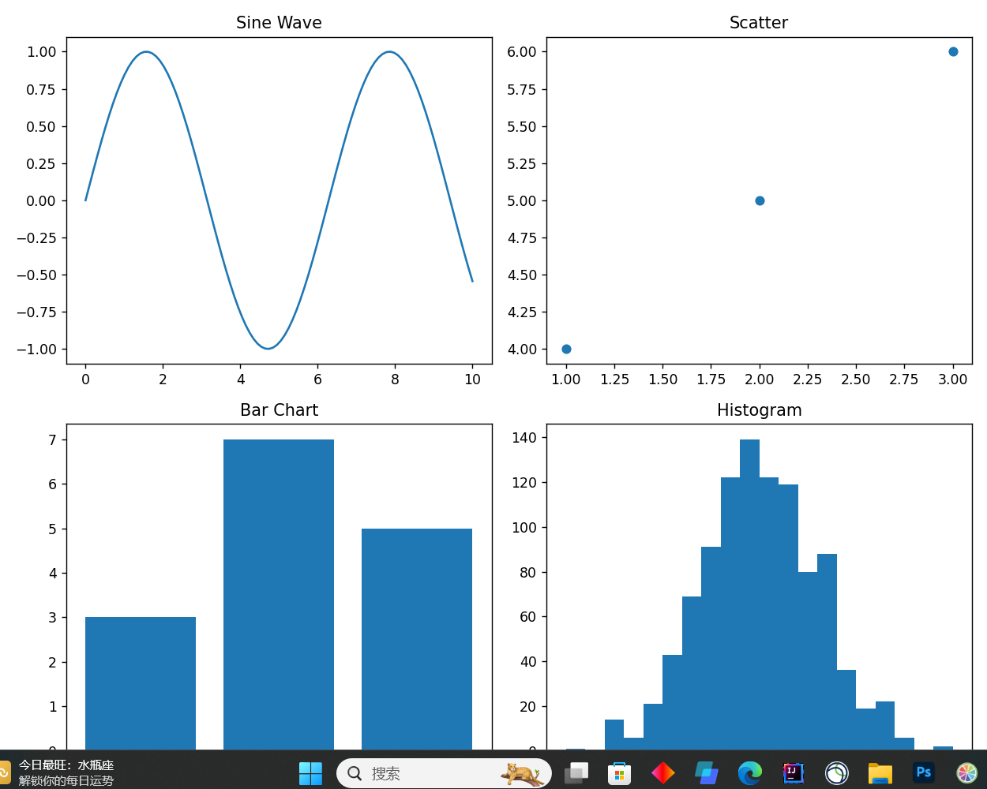This screenshot has width=987, height=789.
Task: Open the colorful wheel app on taskbar
Action: pyautogui.click(x=966, y=773)
